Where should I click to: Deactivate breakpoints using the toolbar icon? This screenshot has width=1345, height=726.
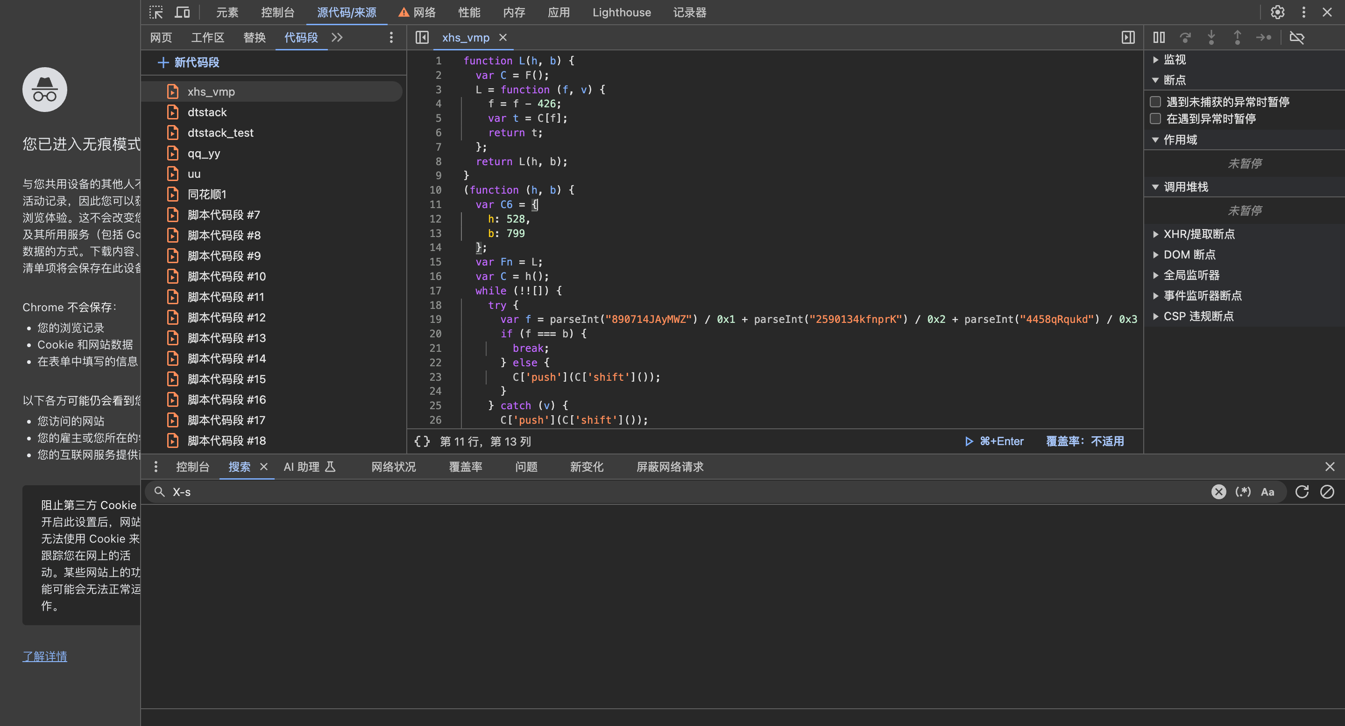[1297, 37]
